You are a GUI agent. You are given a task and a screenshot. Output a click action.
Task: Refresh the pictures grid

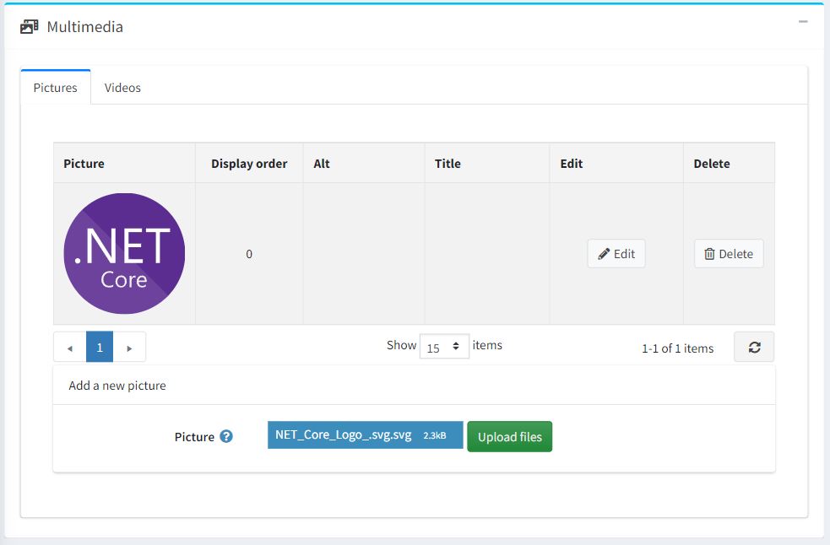click(x=754, y=348)
